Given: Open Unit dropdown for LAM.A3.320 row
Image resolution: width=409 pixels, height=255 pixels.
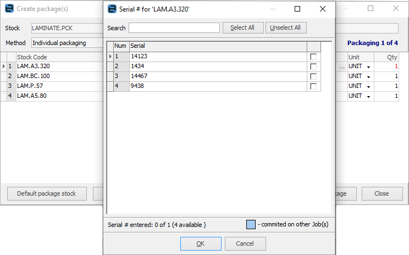Looking at the screenshot, I should [368, 66].
